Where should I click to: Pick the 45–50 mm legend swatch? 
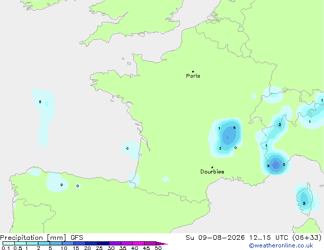[x=150, y=243]
